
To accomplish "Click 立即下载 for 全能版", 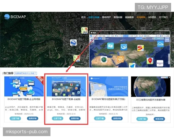I will [58, 118].
